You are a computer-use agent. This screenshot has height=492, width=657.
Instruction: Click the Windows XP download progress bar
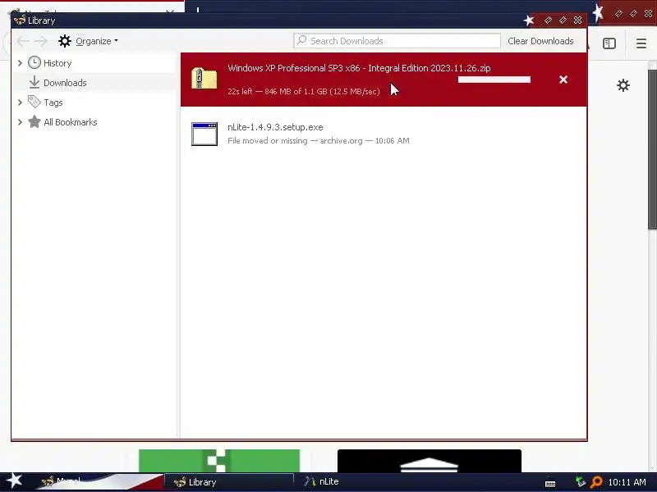pos(494,80)
